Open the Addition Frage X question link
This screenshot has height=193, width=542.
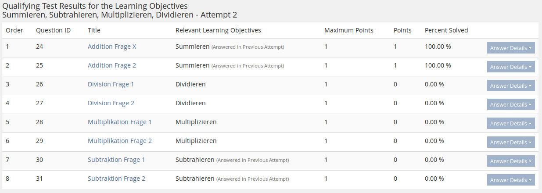point(112,46)
